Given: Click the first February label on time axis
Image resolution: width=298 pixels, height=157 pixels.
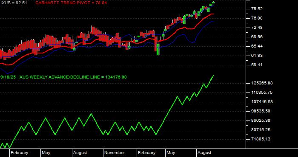Looking at the screenshot, I should pos(20,153).
